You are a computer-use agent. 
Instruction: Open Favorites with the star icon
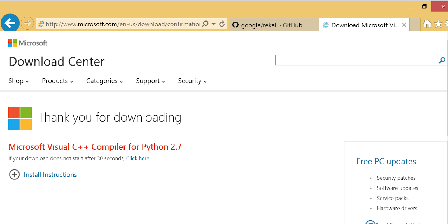click(x=438, y=24)
